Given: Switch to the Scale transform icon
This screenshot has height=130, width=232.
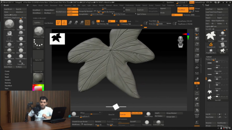Looking at the screenshot, I should (76, 22).
